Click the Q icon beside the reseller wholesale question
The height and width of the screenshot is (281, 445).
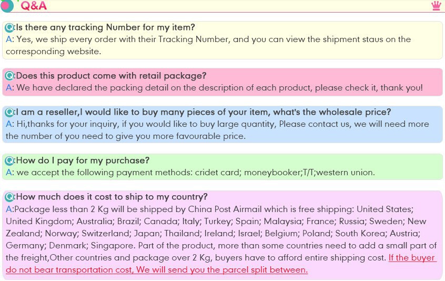[9, 112]
